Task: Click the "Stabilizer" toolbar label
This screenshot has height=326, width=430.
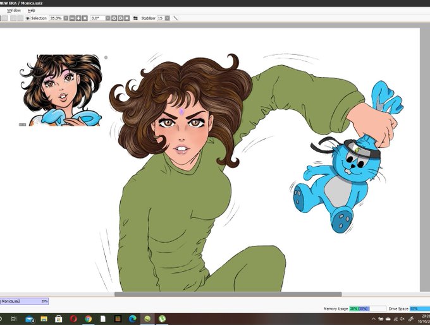Action: click(x=149, y=18)
